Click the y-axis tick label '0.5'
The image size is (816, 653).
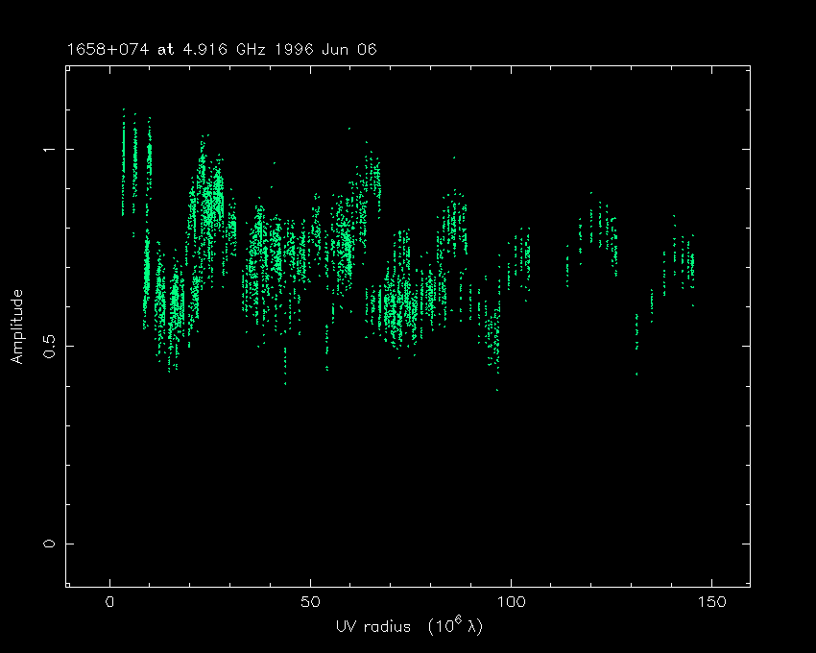point(48,346)
